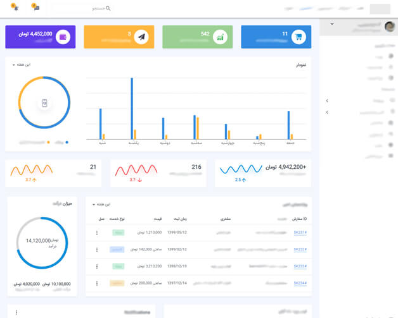The width and height of the screenshot is (398, 318).
Task: Click the search magnifier icon
Action: point(108,8)
